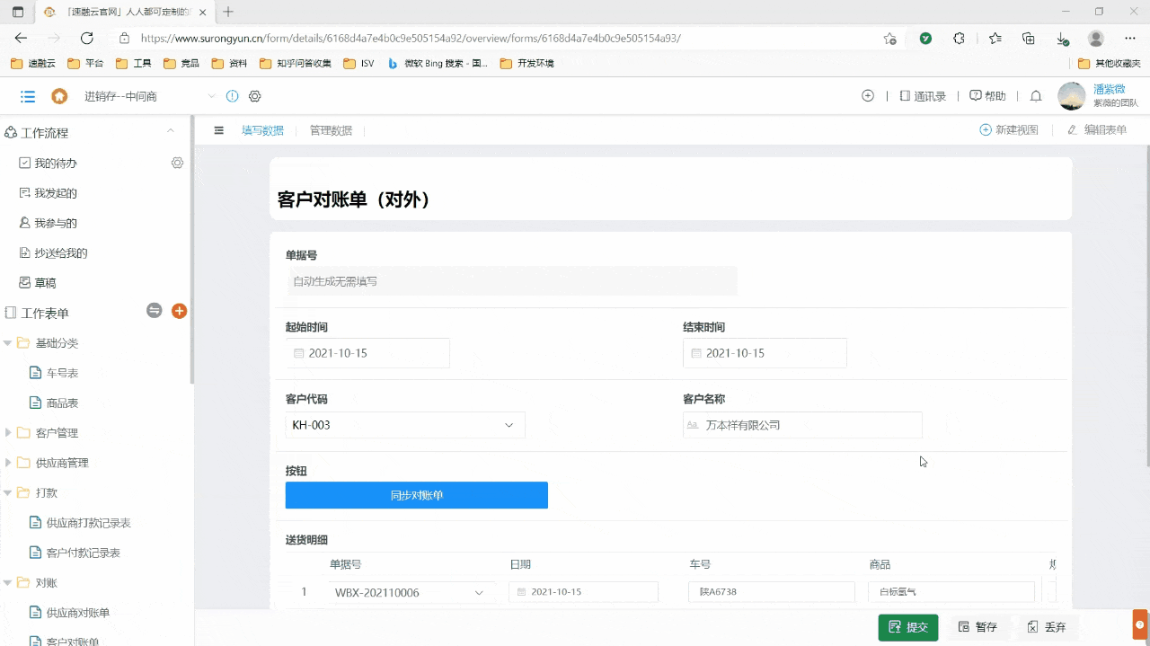Open the favorites list icon

tap(995, 39)
